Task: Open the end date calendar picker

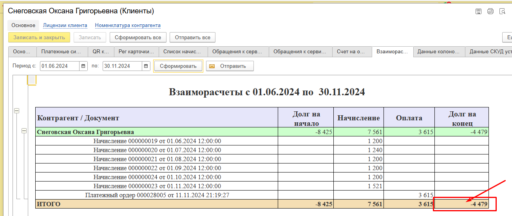Action: pyautogui.click(x=146, y=66)
